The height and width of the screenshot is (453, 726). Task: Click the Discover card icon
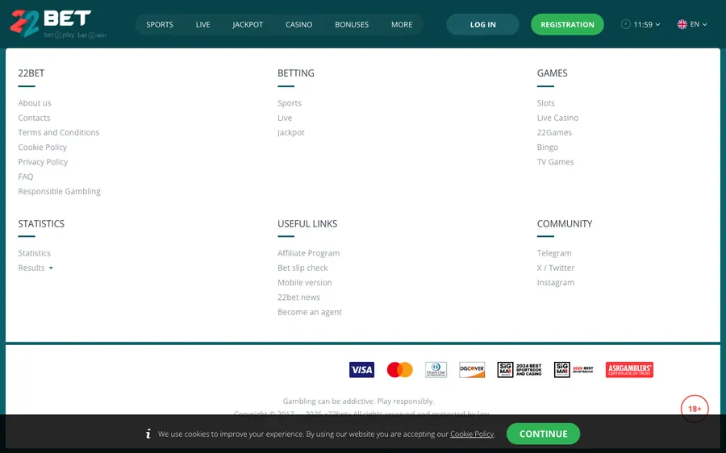472,370
